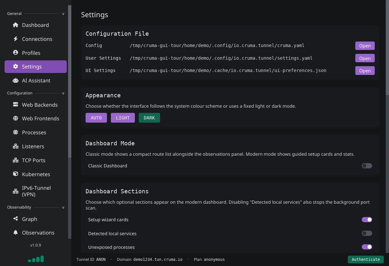389x266 pixels.
Task: Click the Processes chip icon
Action: (x=16, y=132)
